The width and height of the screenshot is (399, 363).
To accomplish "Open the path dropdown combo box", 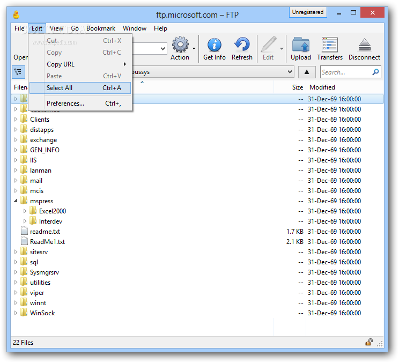I will [290, 72].
